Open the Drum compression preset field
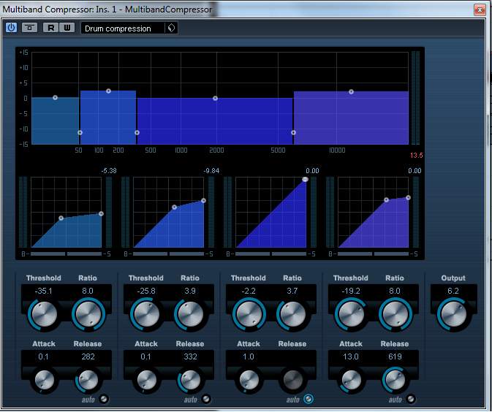 (x=121, y=28)
